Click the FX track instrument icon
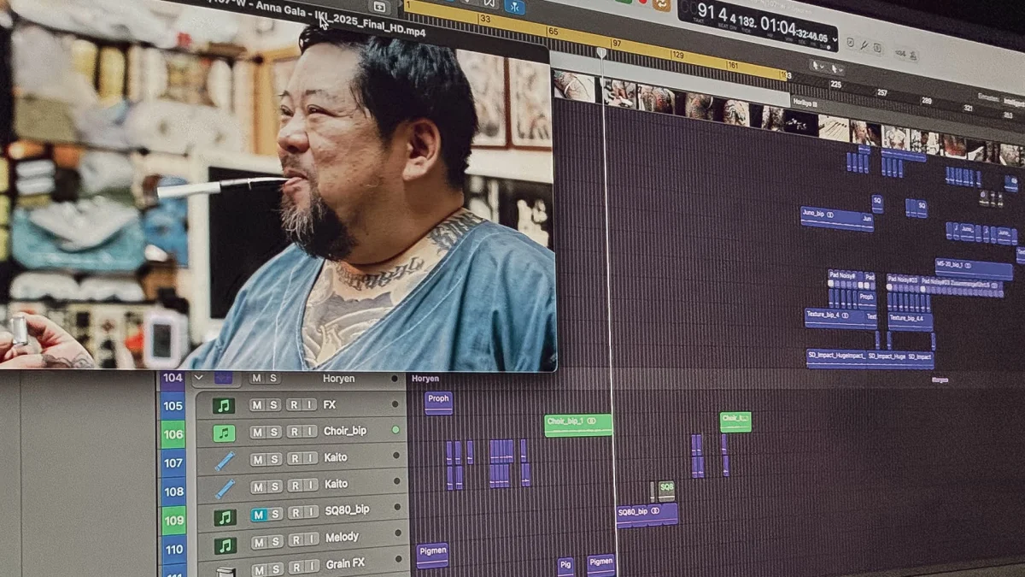The width and height of the screenshot is (1025, 577). [224, 405]
